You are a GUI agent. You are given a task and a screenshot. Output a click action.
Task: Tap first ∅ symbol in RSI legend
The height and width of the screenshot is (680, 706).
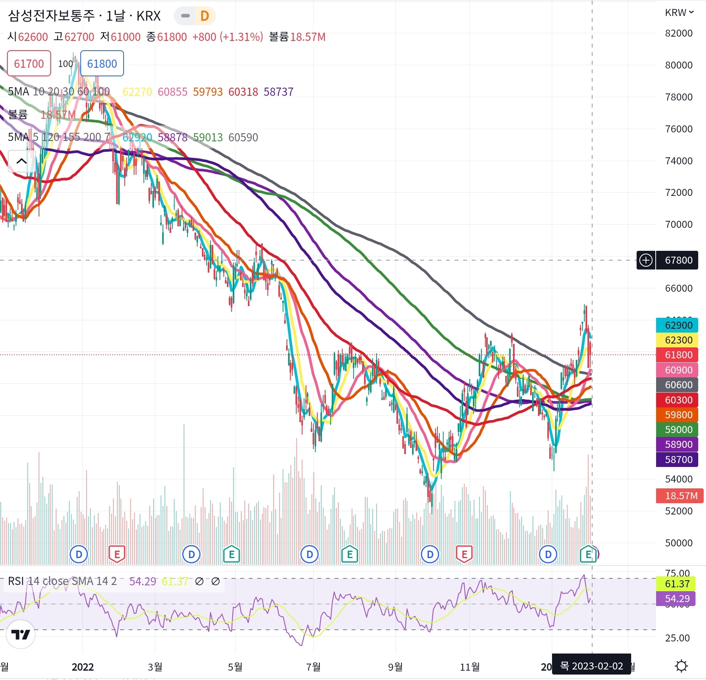pyautogui.click(x=199, y=581)
